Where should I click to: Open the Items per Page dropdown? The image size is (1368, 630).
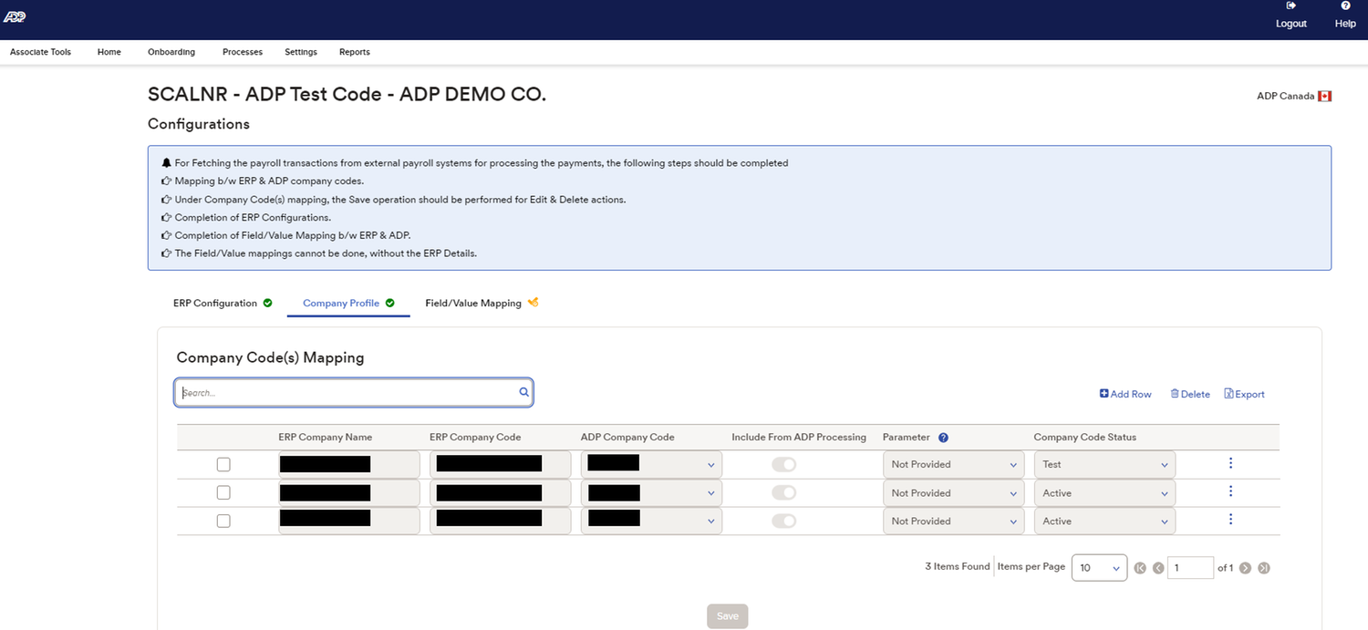1099,567
